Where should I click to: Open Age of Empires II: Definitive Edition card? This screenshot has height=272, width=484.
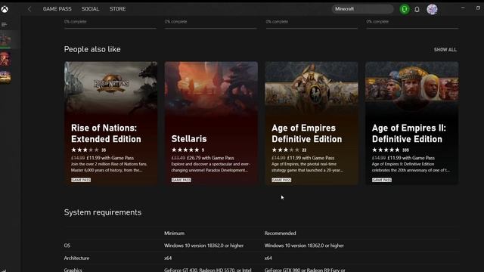tap(411, 123)
